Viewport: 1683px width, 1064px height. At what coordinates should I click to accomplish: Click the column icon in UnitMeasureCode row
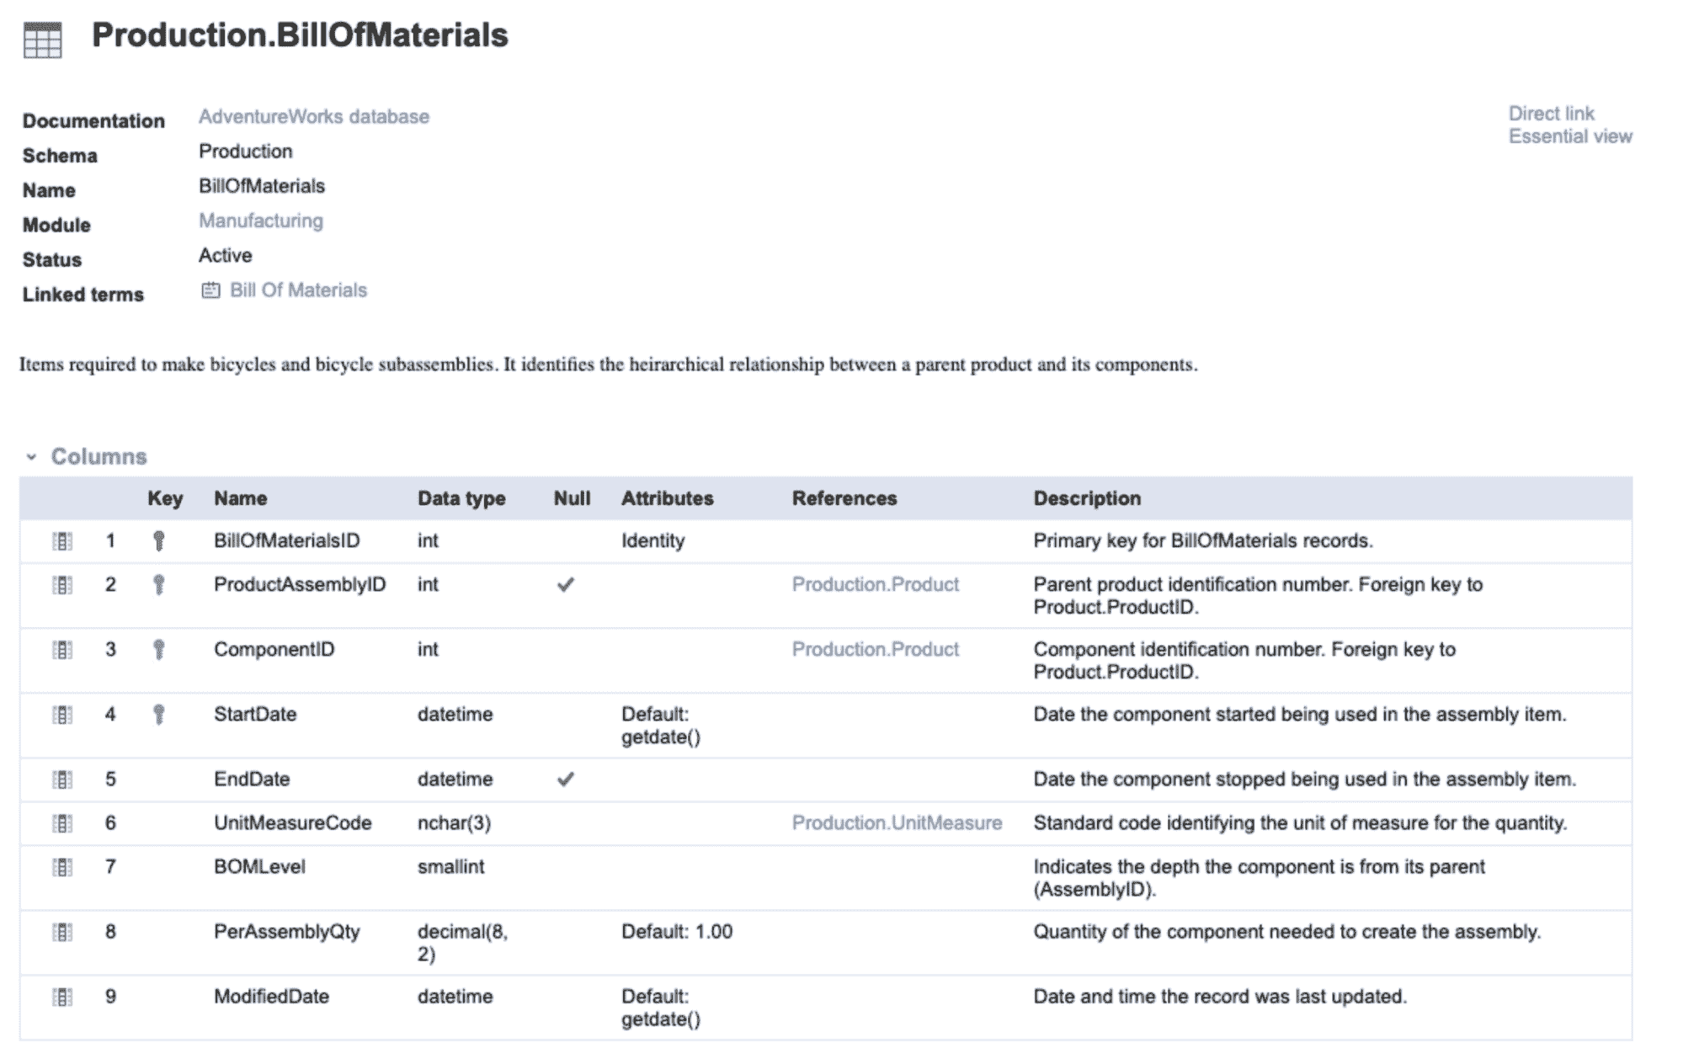pyautogui.click(x=62, y=823)
